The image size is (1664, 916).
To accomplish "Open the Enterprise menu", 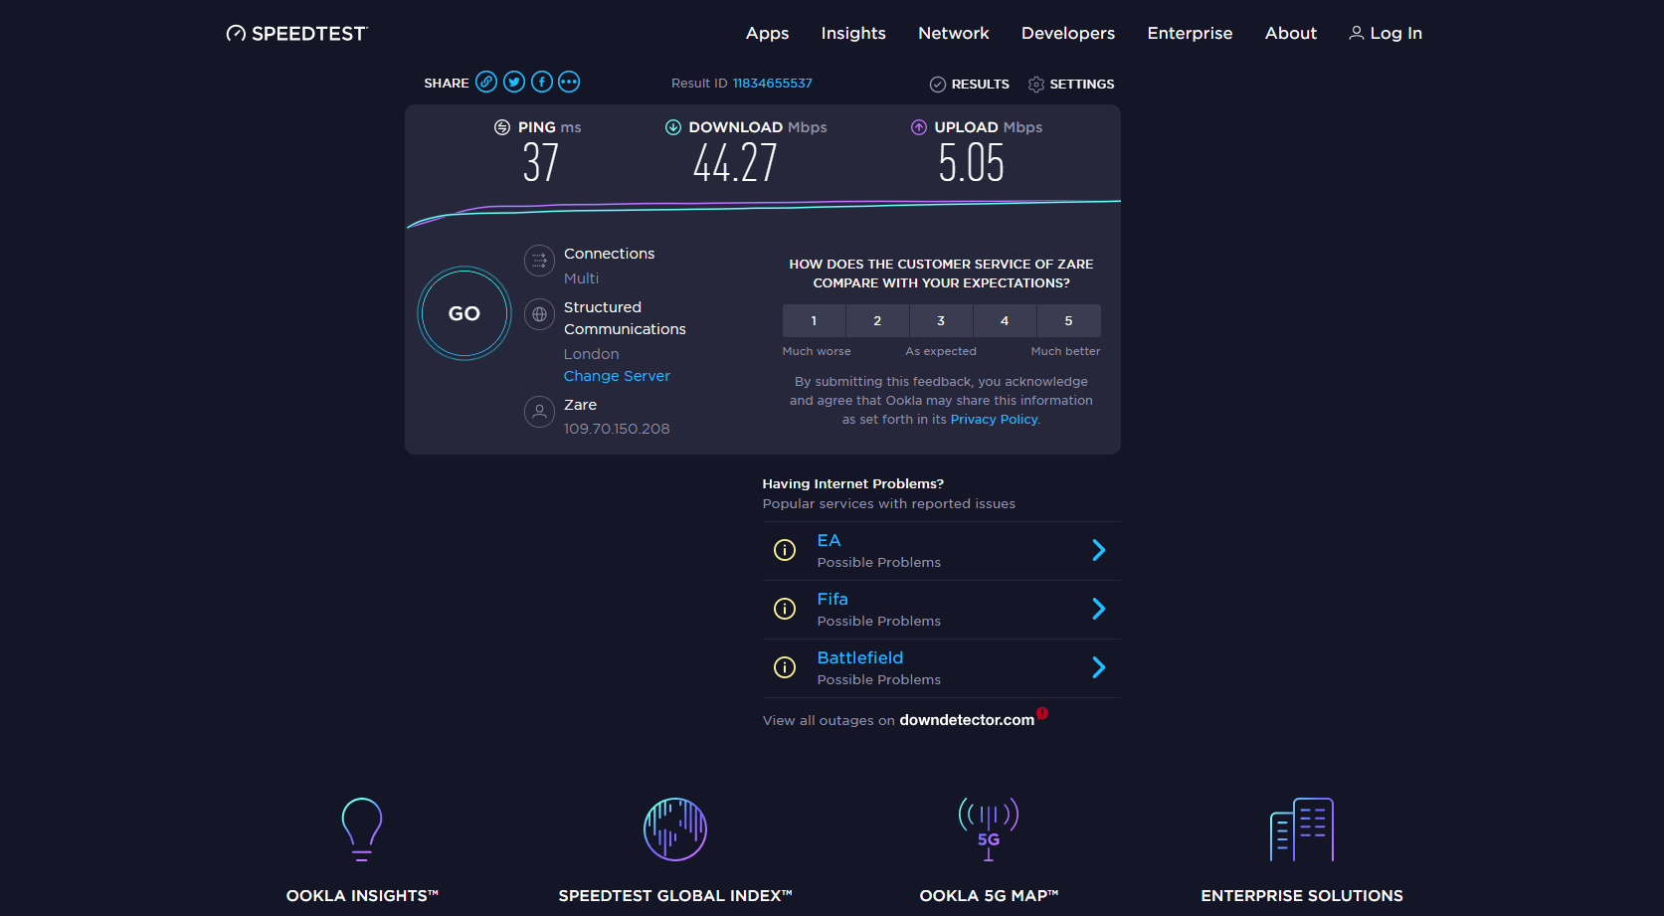I will click(1190, 33).
